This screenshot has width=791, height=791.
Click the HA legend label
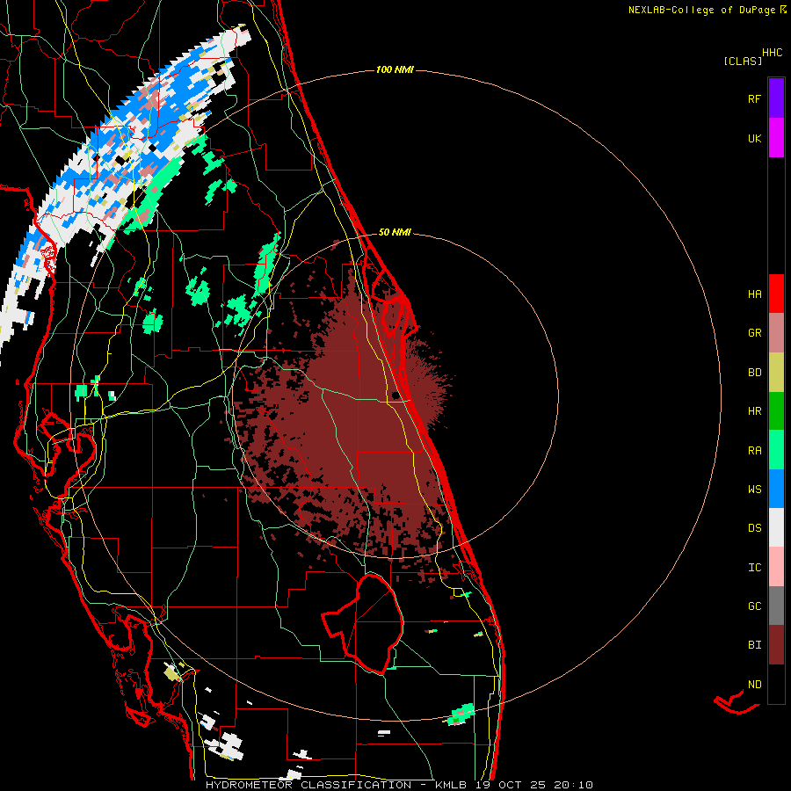[754, 294]
